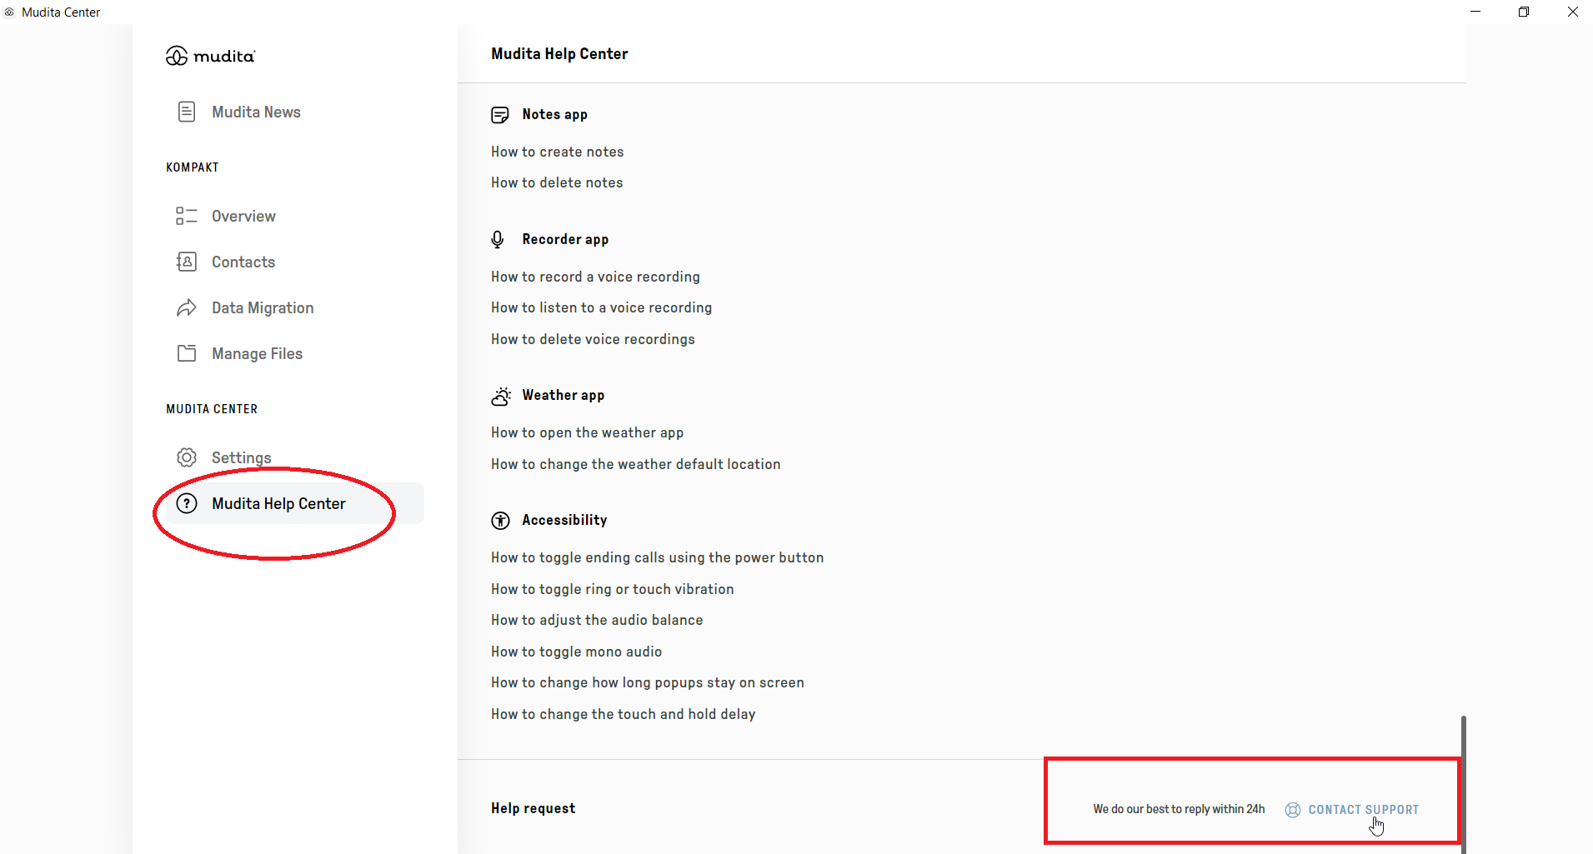Click the Settings gear icon
This screenshot has width=1593, height=854.
pyautogui.click(x=187, y=457)
